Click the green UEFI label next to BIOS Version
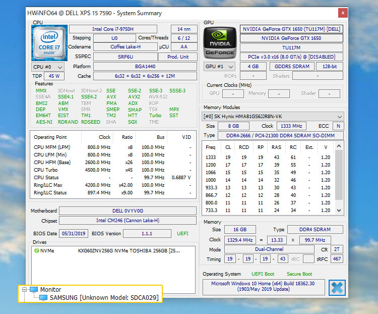The image size is (378, 314). pyautogui.click(x=182, y=234)
